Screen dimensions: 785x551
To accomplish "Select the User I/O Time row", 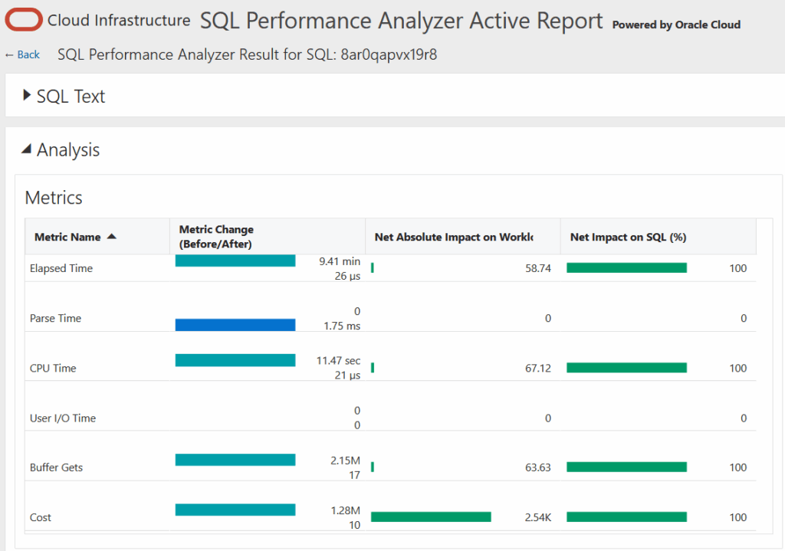I will (x=63, y=418).
